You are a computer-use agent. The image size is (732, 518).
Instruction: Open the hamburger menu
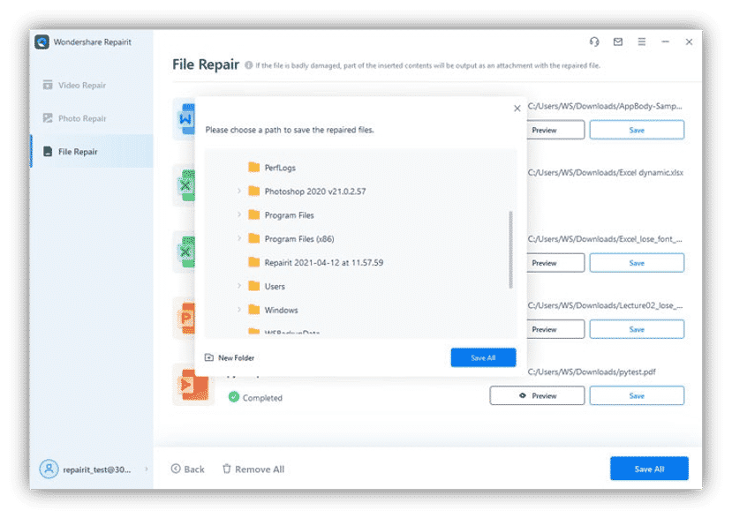coord(642,41)
